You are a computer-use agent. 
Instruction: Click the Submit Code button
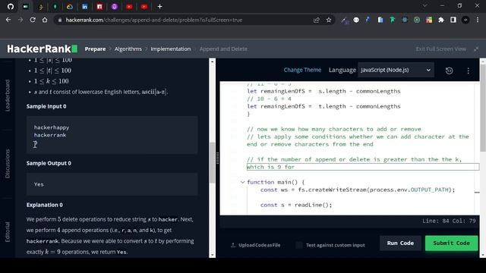(x=451, y=243)
